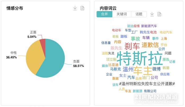This screenshot has height=107, width=185.
Task: Select the 负面 58.51% label
Action: pyautogui.click(x=78, y=64)
